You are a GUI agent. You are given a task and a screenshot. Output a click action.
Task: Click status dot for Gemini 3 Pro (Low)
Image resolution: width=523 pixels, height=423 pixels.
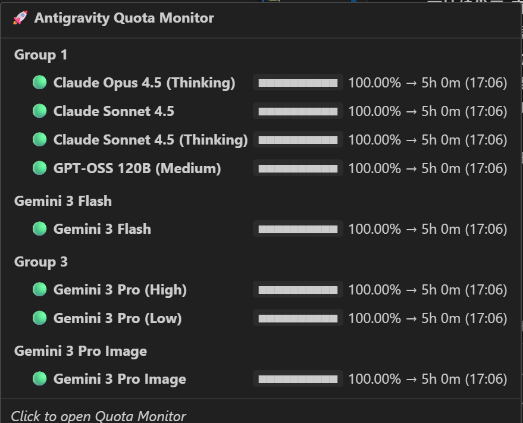(40, 318)
